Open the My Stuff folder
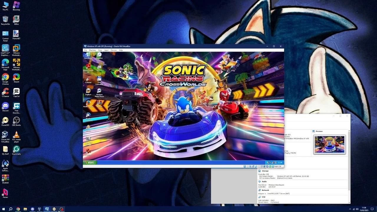Screen dimensions: 377x212 5,150
